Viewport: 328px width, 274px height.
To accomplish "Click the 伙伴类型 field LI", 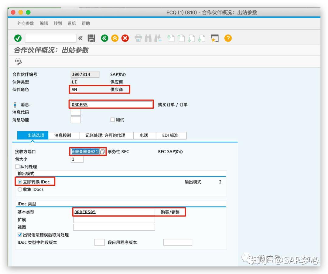I will [x=74, y=82].
